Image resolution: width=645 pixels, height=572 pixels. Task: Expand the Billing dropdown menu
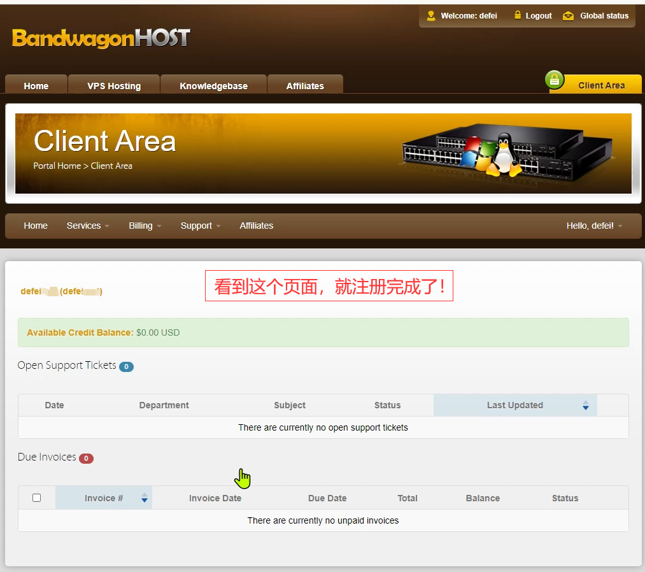(x=145, y=225)
